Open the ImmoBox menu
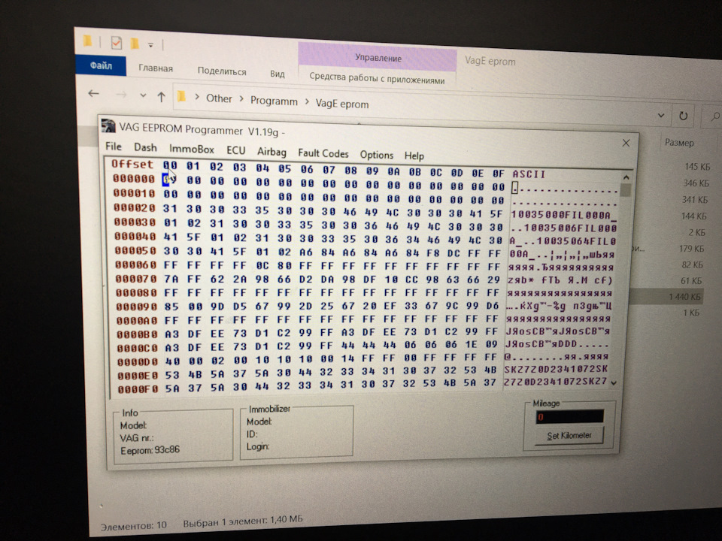 click(191, 149)
